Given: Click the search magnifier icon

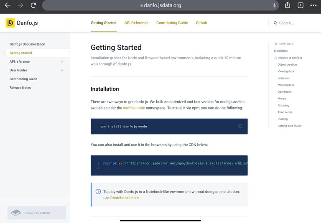Looking at the screenshot, I should coord(275,23).
